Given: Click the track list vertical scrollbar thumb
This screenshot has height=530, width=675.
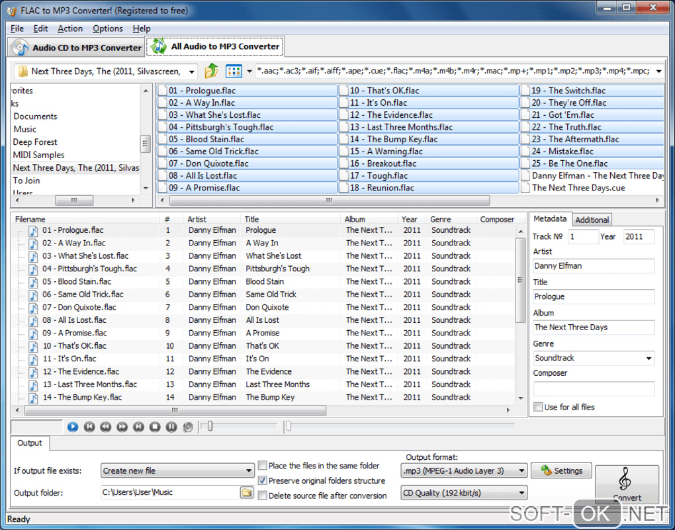Looking at the screenshot, I should point(520,280).
